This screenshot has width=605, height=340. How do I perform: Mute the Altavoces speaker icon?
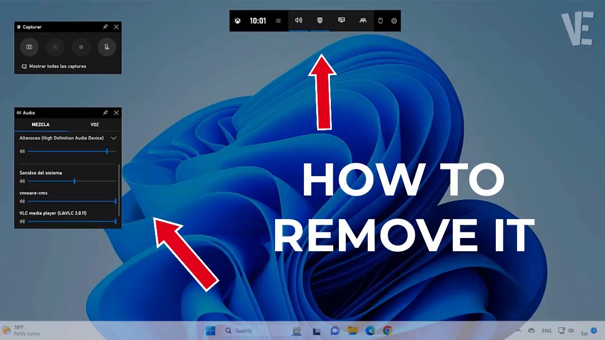(22, 152)
